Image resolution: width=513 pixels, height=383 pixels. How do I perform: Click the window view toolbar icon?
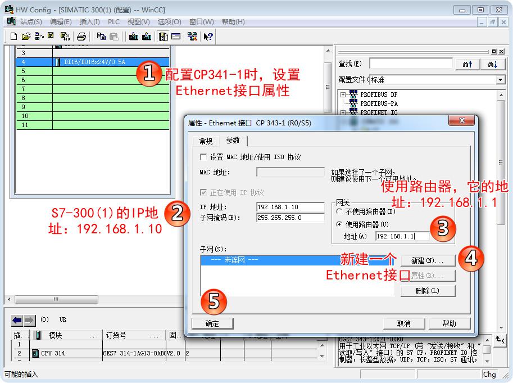(176, 37)
